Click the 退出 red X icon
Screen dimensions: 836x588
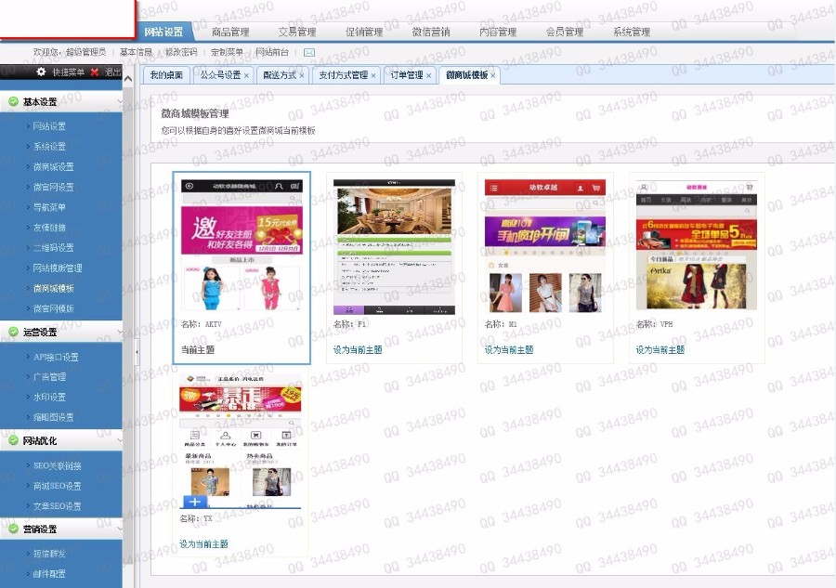pyautogui.click(x=93, y=72)
